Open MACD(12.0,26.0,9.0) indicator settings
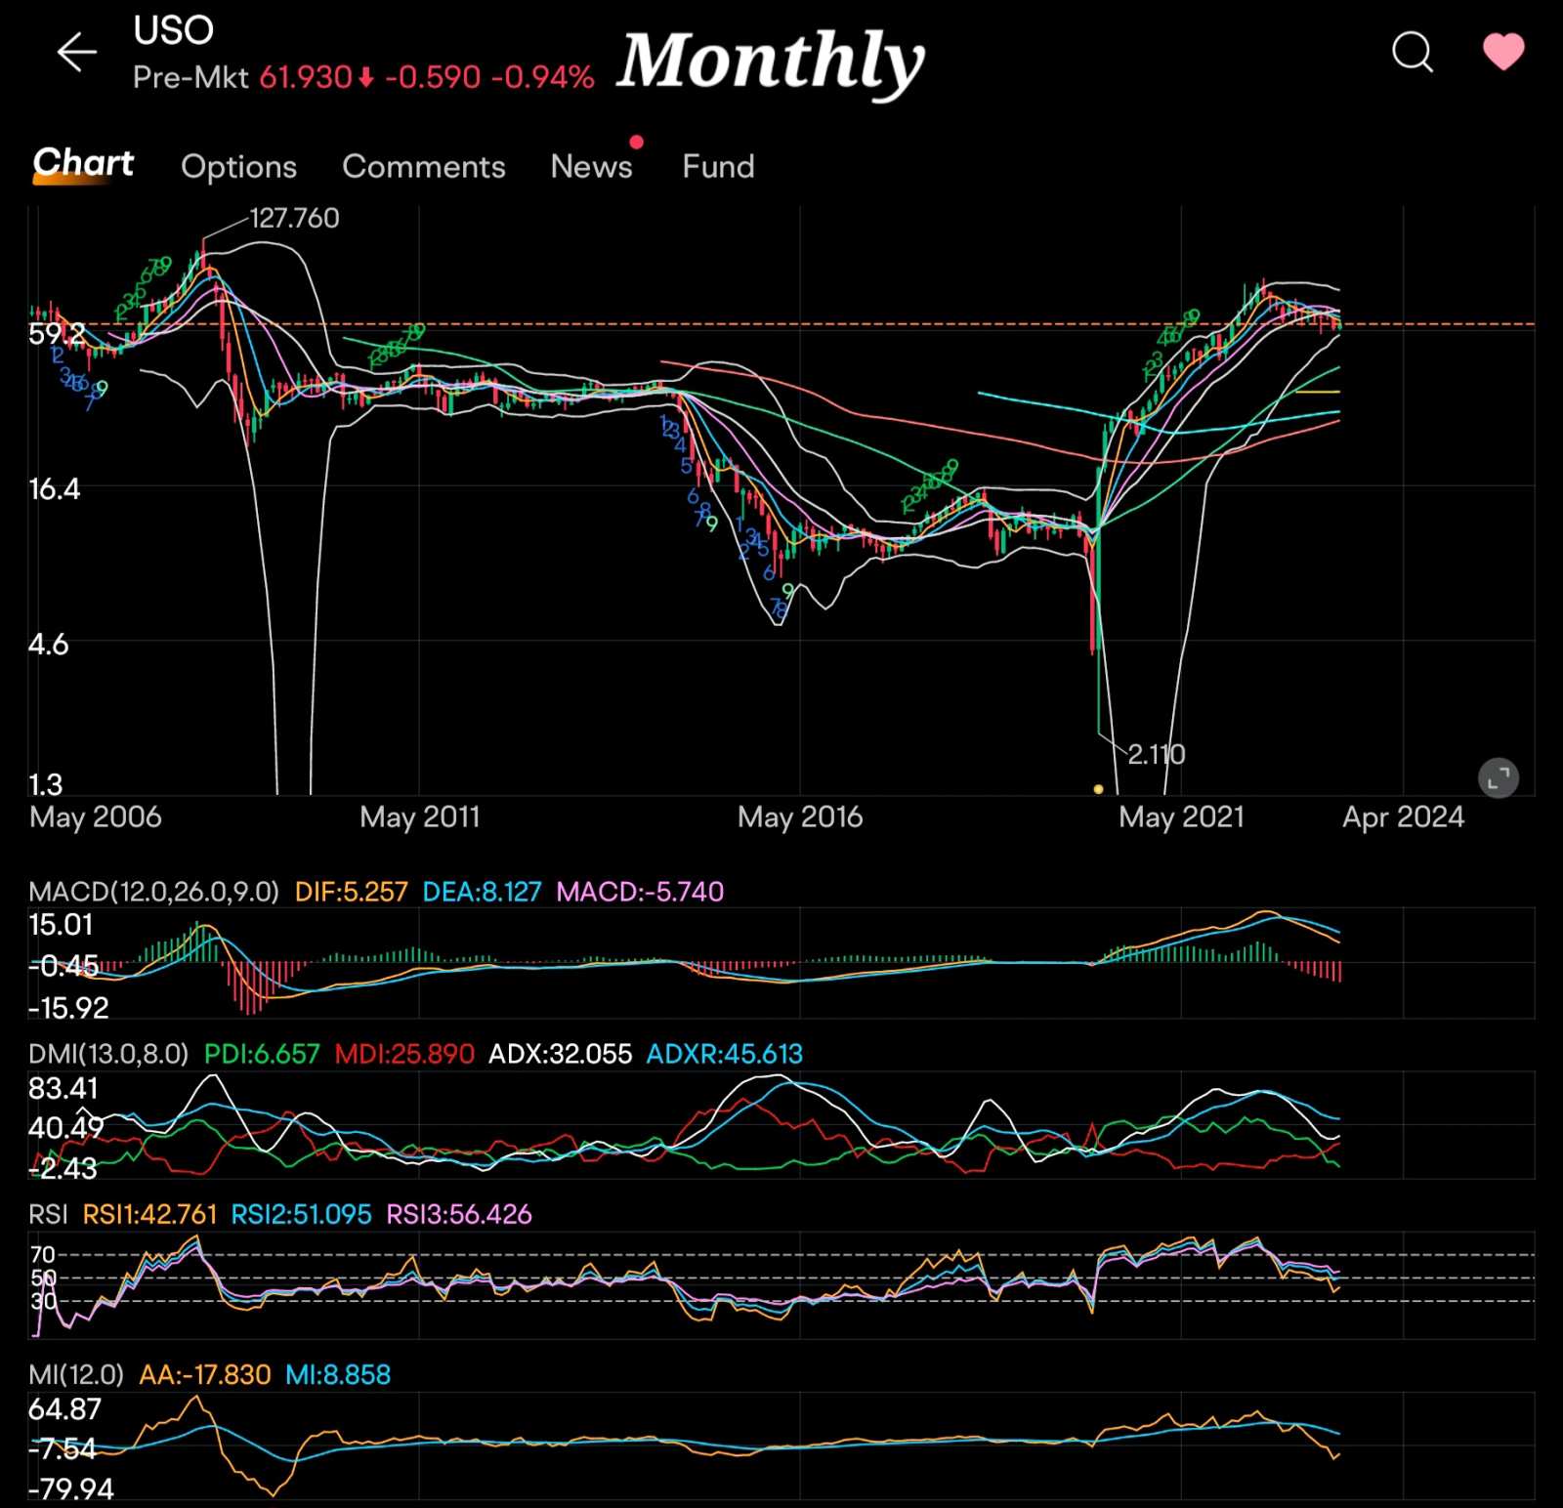Screen dimensions: 1563x1508 click(153, 892)
